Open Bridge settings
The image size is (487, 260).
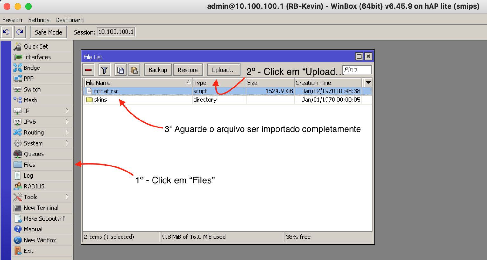coord(32,68)
